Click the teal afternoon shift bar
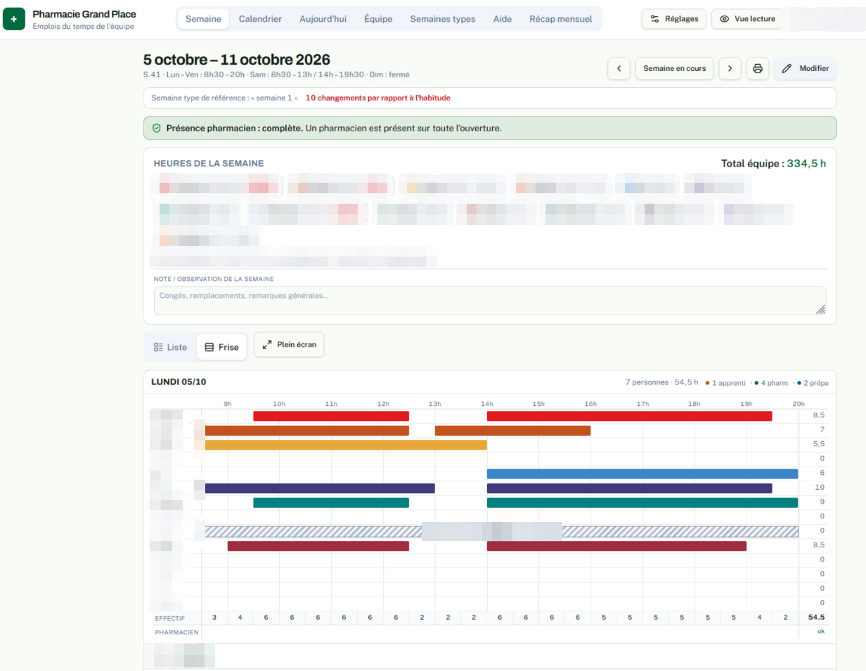 pyautogui.click(x=642, y=502)
